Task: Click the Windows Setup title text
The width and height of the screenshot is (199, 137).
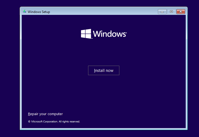Action: (x=39, y=12)
